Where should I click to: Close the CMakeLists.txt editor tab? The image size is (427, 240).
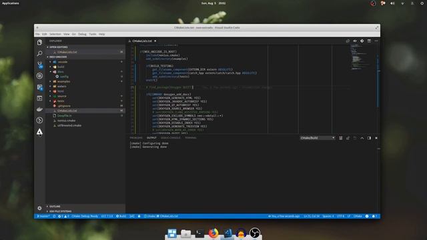click(155, 41)
